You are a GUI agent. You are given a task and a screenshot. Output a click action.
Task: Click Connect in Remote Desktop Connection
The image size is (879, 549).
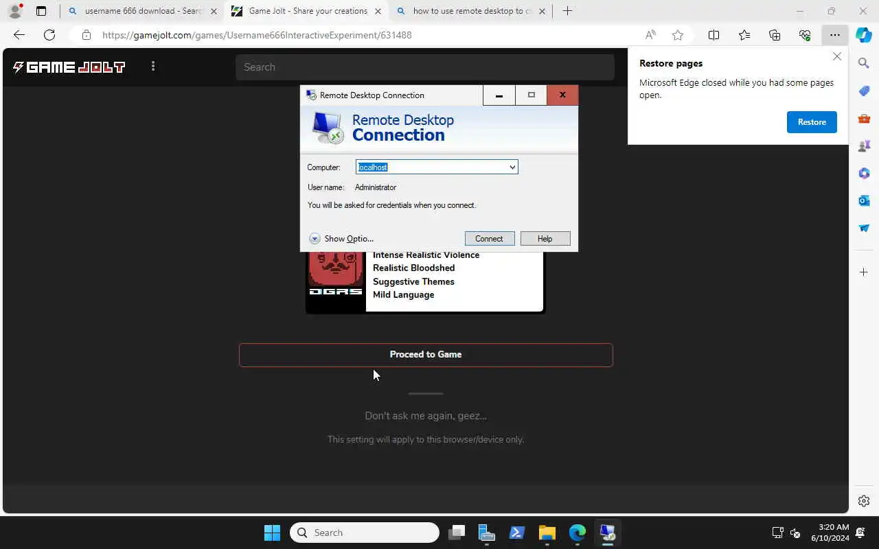[x=489, y=239]
